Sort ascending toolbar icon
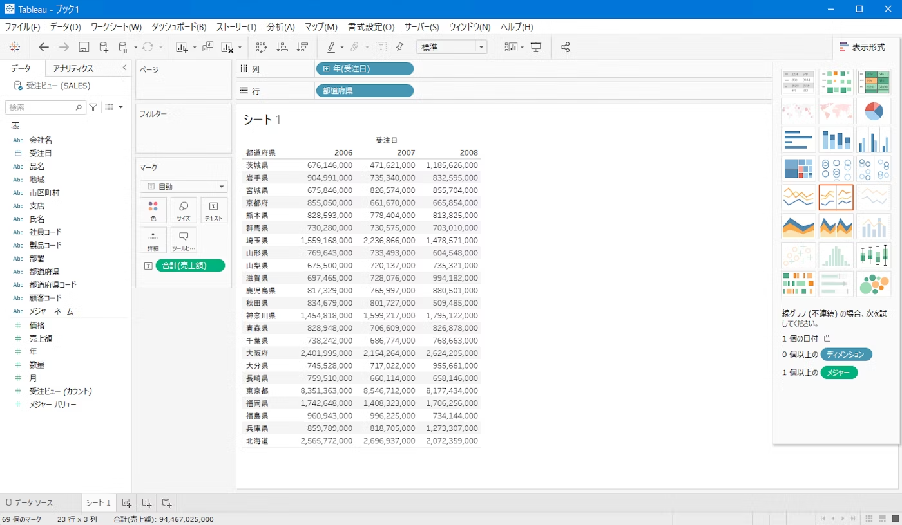The image size is (902, 525). coord(282,47)
